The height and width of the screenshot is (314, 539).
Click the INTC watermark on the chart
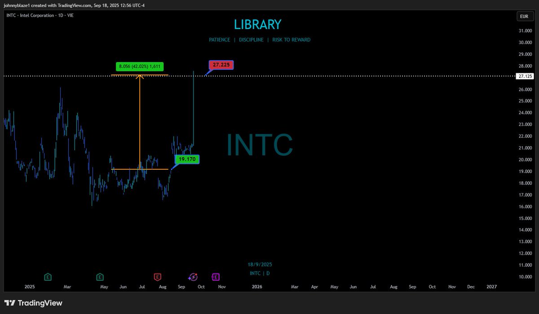(260, 145)
